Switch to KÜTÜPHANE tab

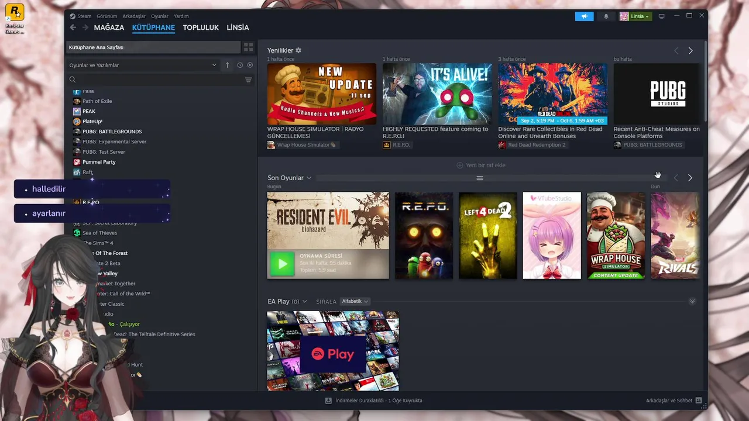tap(153, 27)
